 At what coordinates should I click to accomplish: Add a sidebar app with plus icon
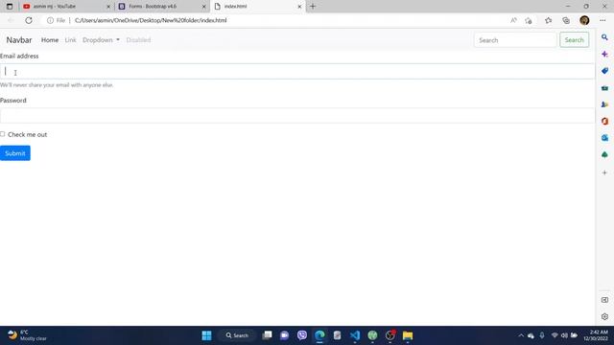(604, 172)
